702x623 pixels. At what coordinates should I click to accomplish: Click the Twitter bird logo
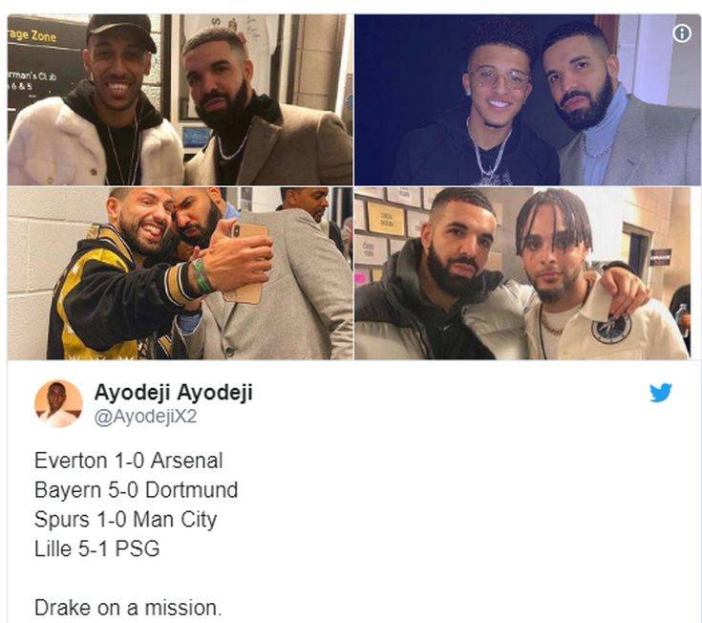coord(661,392)
